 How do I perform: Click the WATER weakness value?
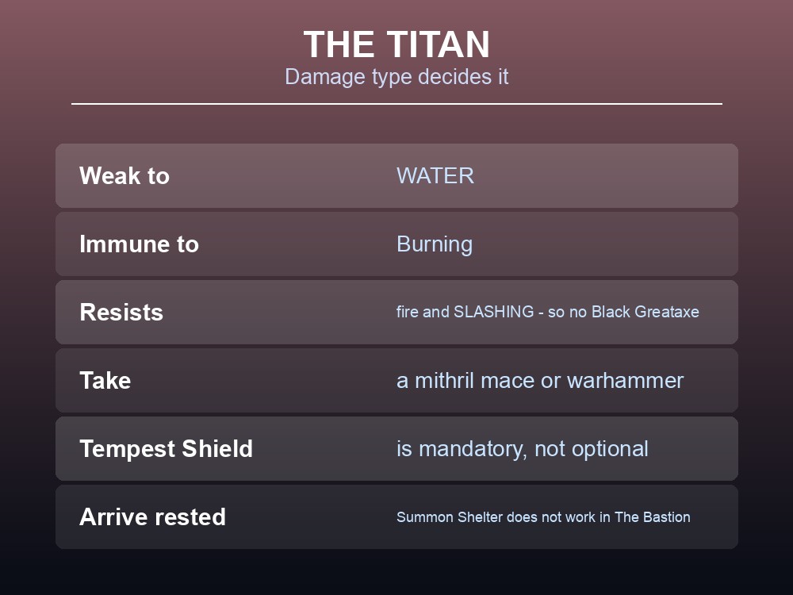435,175
